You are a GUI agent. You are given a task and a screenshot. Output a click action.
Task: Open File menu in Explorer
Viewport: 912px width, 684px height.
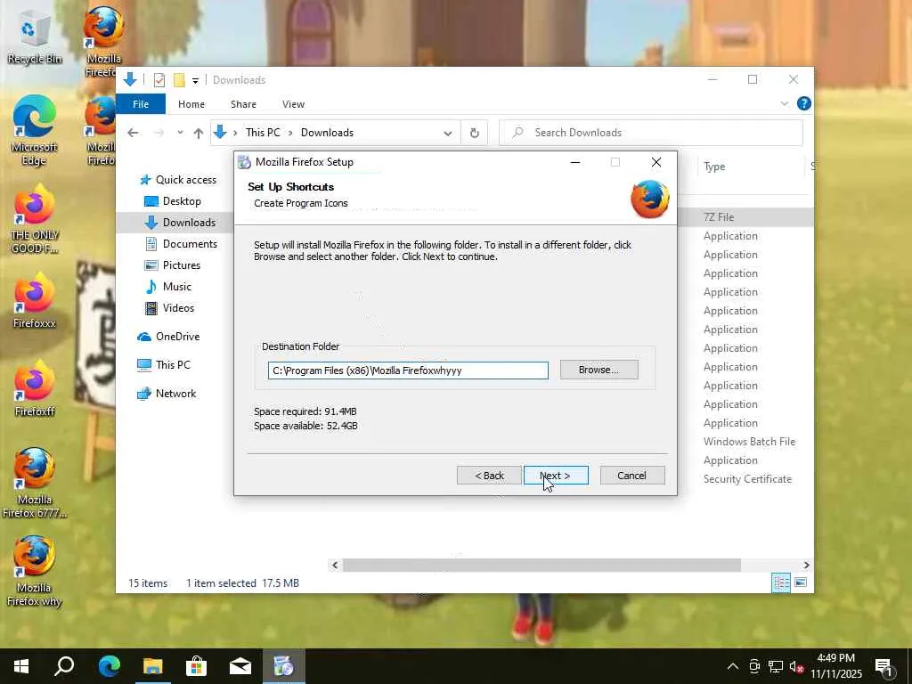(x=141, y=104)
